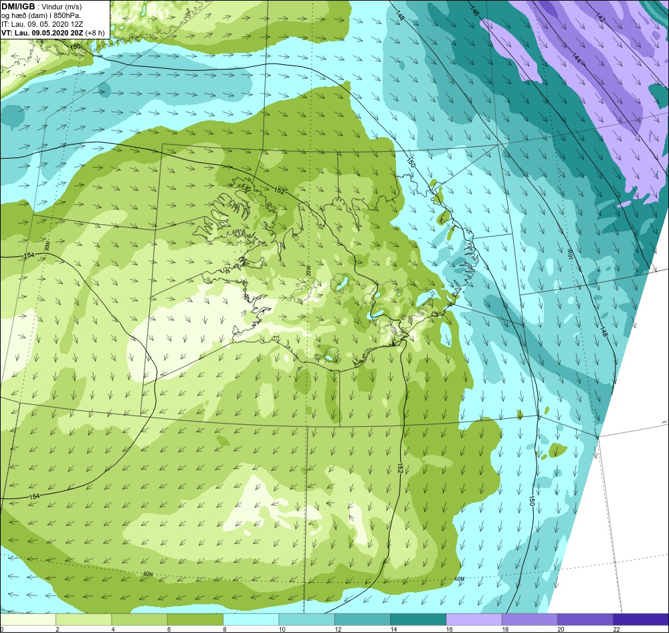This screenshot has height=633, width=669.
Task: Pick the 4–6 m/s green legend swatch
Action: [x=140, y=620]
